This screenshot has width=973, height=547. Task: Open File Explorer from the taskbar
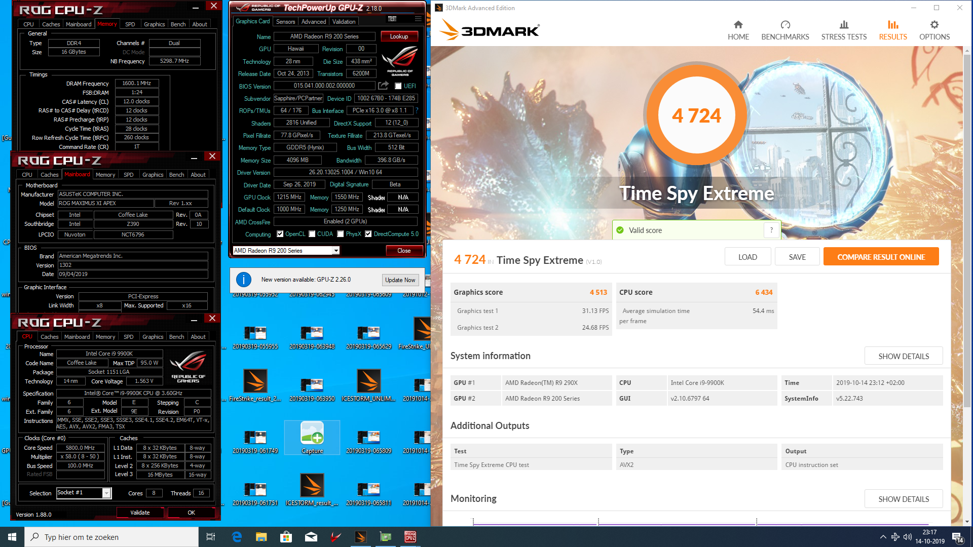tap(261, 537)
